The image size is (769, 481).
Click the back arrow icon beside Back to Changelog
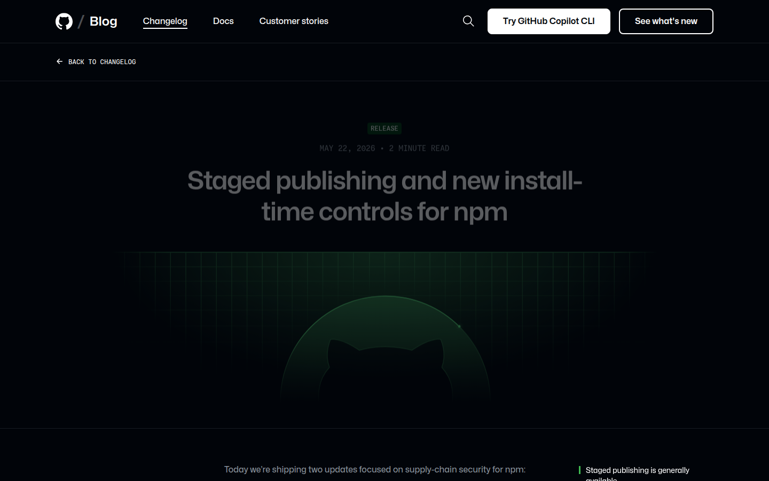point(59,61)
